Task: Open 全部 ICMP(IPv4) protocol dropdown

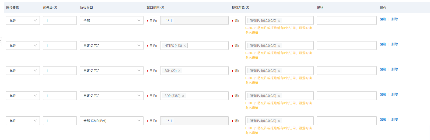Action: click(112, 121)
